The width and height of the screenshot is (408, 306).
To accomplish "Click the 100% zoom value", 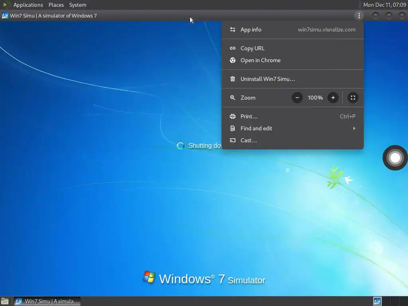I will click(315, 98).
